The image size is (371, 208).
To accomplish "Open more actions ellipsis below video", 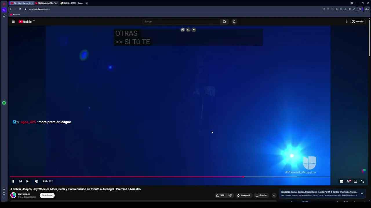I will 274,195.
